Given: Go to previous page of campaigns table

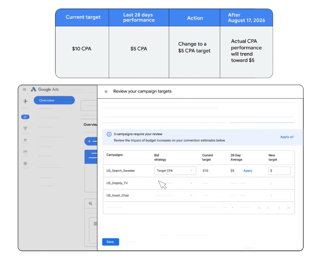Looking at the screenshot, I should click(x=269, y=207).
